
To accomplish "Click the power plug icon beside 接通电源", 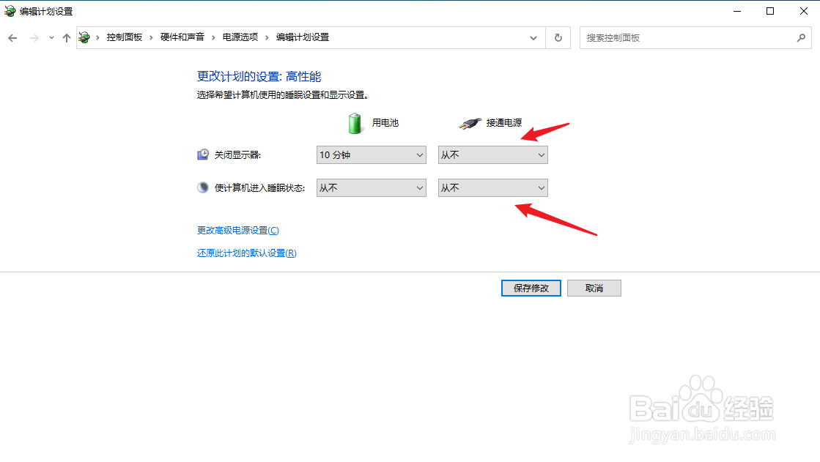I will (469, 122).
